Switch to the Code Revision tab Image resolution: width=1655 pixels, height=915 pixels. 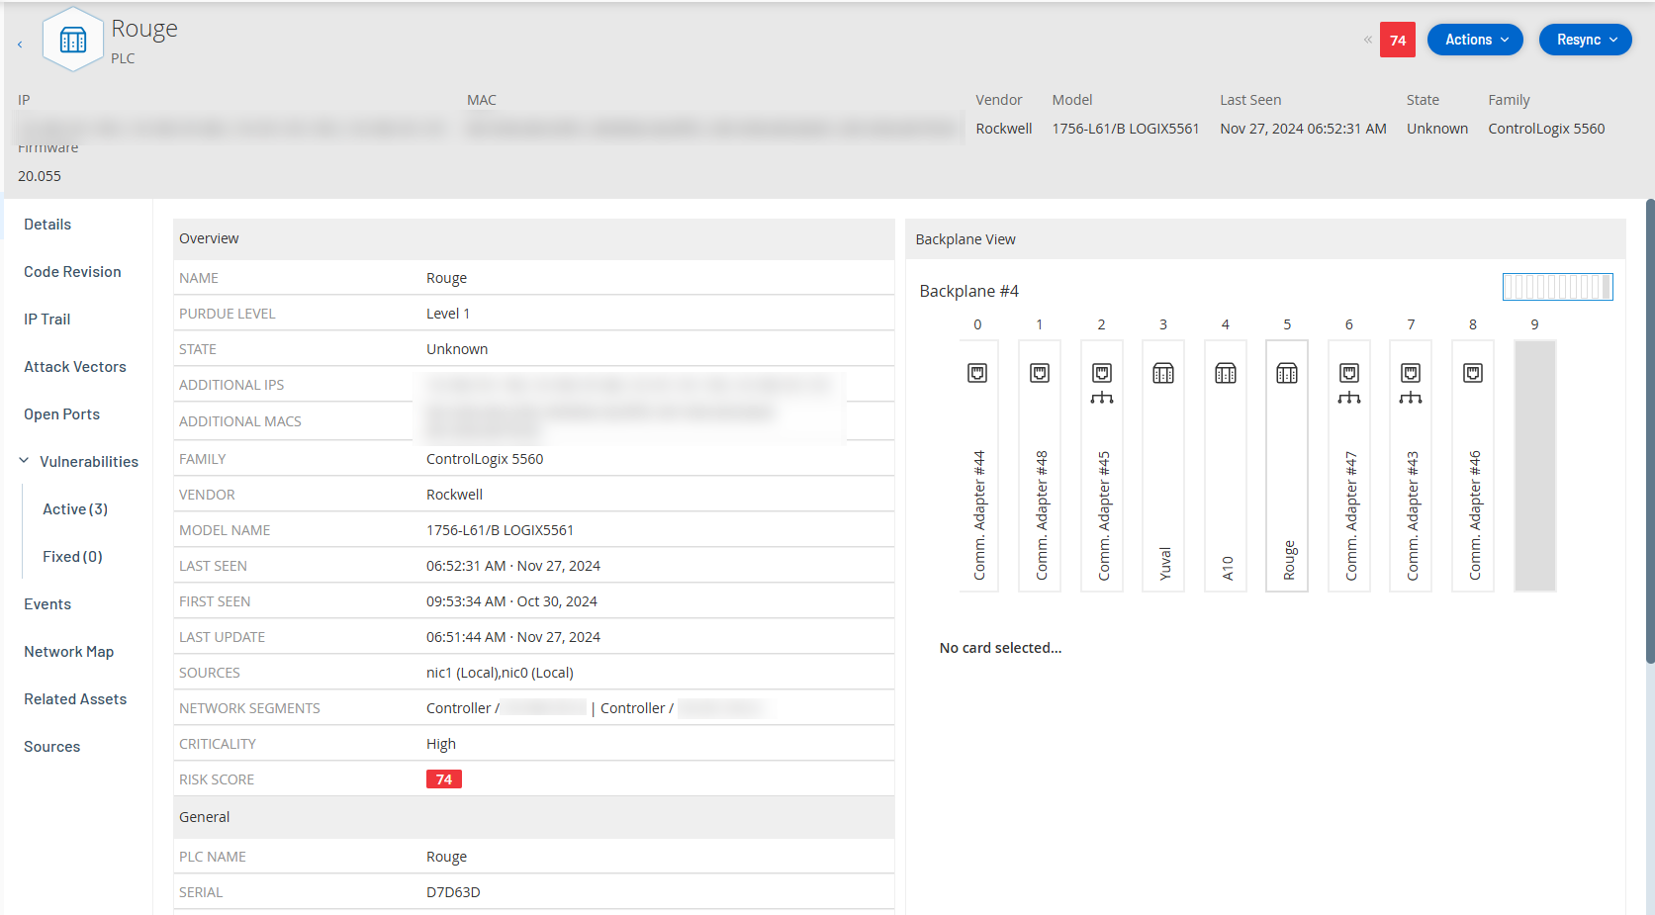pyautogui.click(x=72, y=272)
